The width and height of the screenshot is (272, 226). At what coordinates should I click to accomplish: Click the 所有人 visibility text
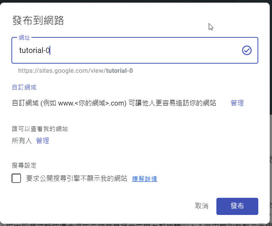22,141
